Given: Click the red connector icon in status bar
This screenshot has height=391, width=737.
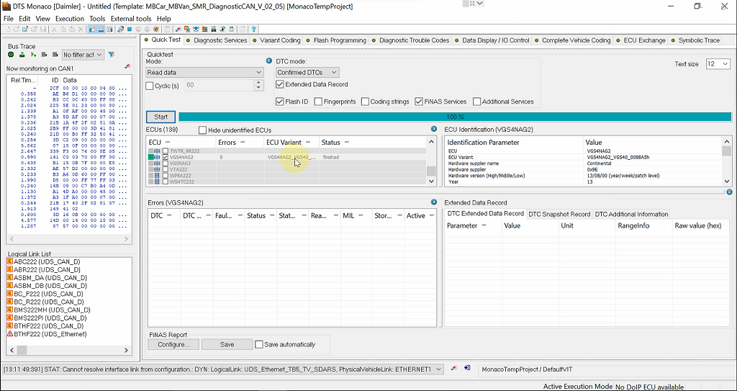Looking at the screenshot, I should pyautogui.click(x=453, y=368).
